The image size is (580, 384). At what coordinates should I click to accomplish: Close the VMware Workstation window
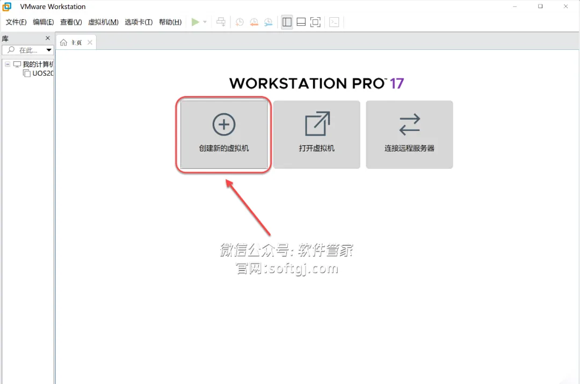point(565,6)
